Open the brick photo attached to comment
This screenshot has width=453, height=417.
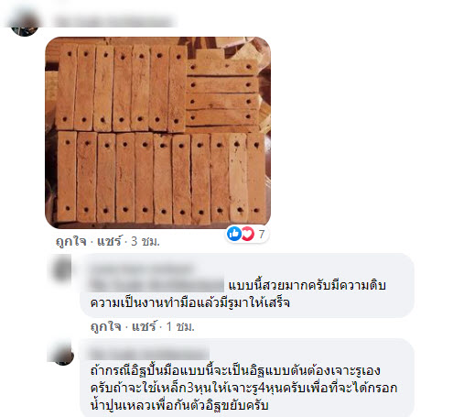click(x=157, y=133)
